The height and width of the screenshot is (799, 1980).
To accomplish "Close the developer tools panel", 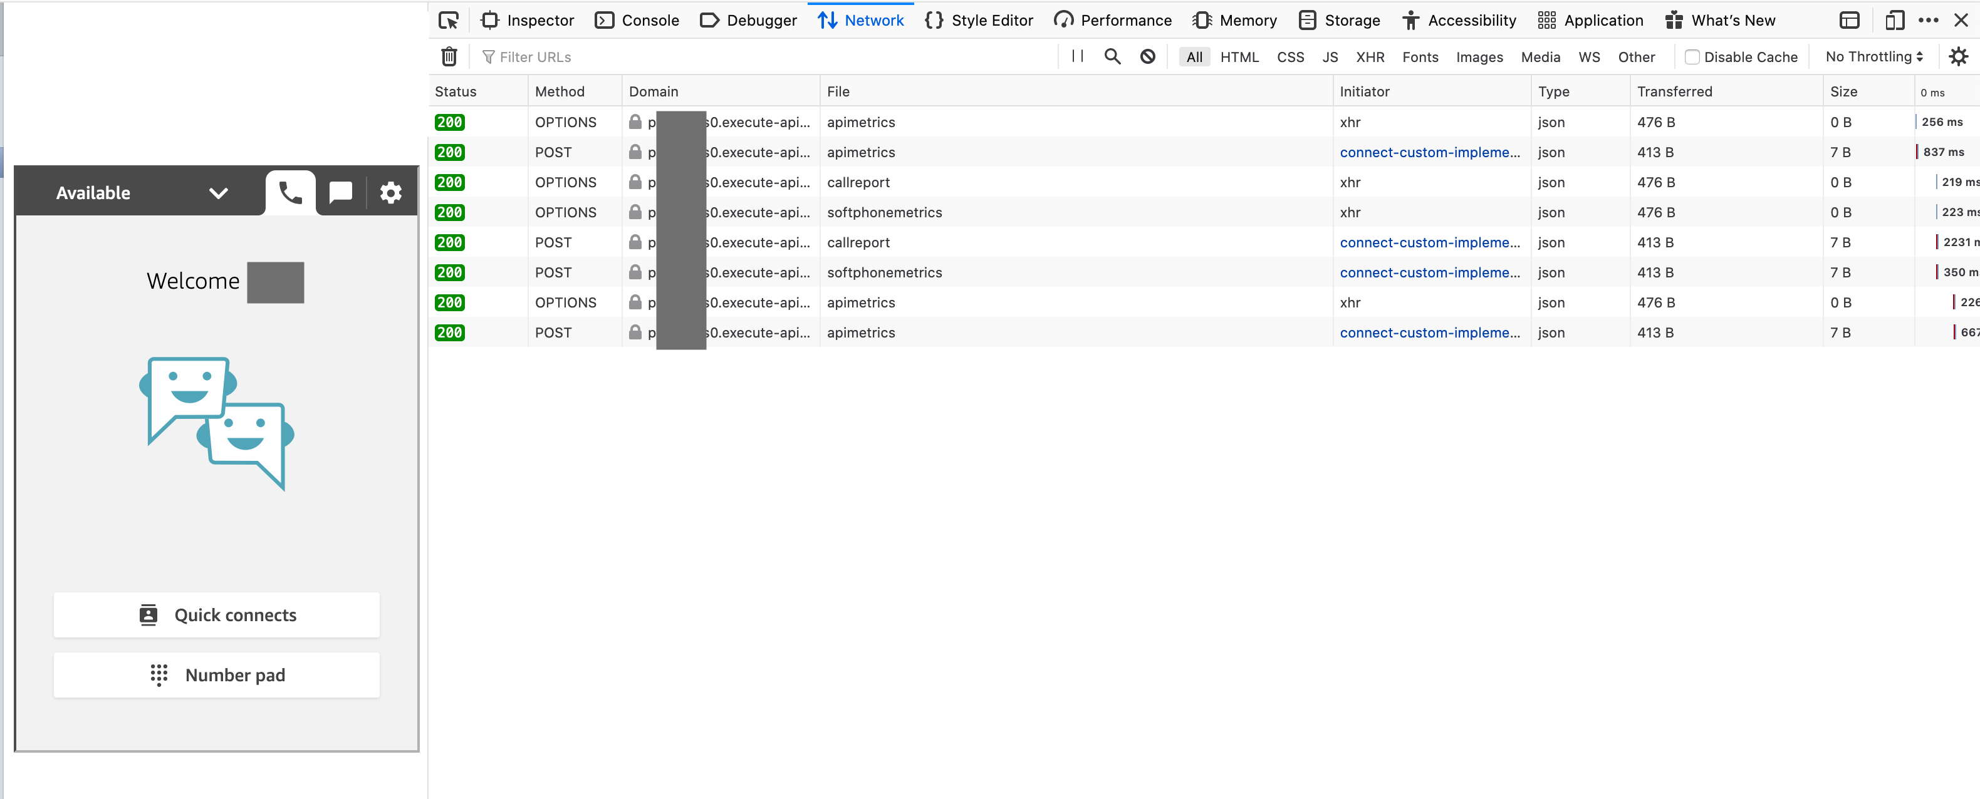I will [x=1961, y=21].
